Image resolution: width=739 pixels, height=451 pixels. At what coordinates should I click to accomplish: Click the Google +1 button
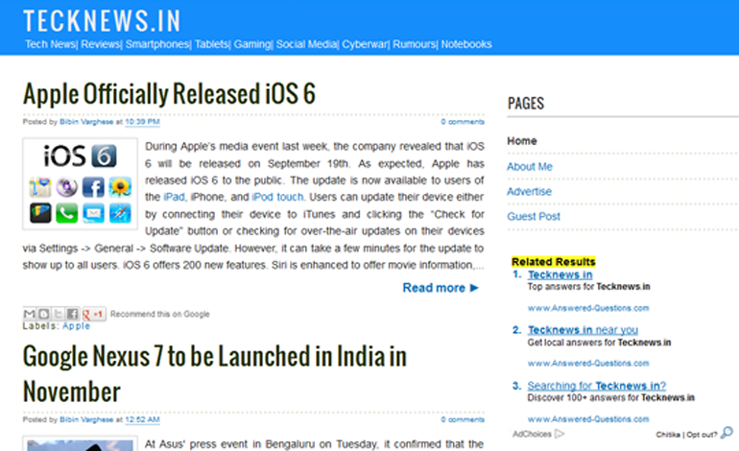tap(93, 314)
